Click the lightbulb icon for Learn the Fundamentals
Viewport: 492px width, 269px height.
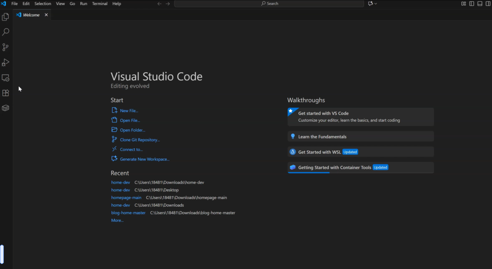[293, 136]
